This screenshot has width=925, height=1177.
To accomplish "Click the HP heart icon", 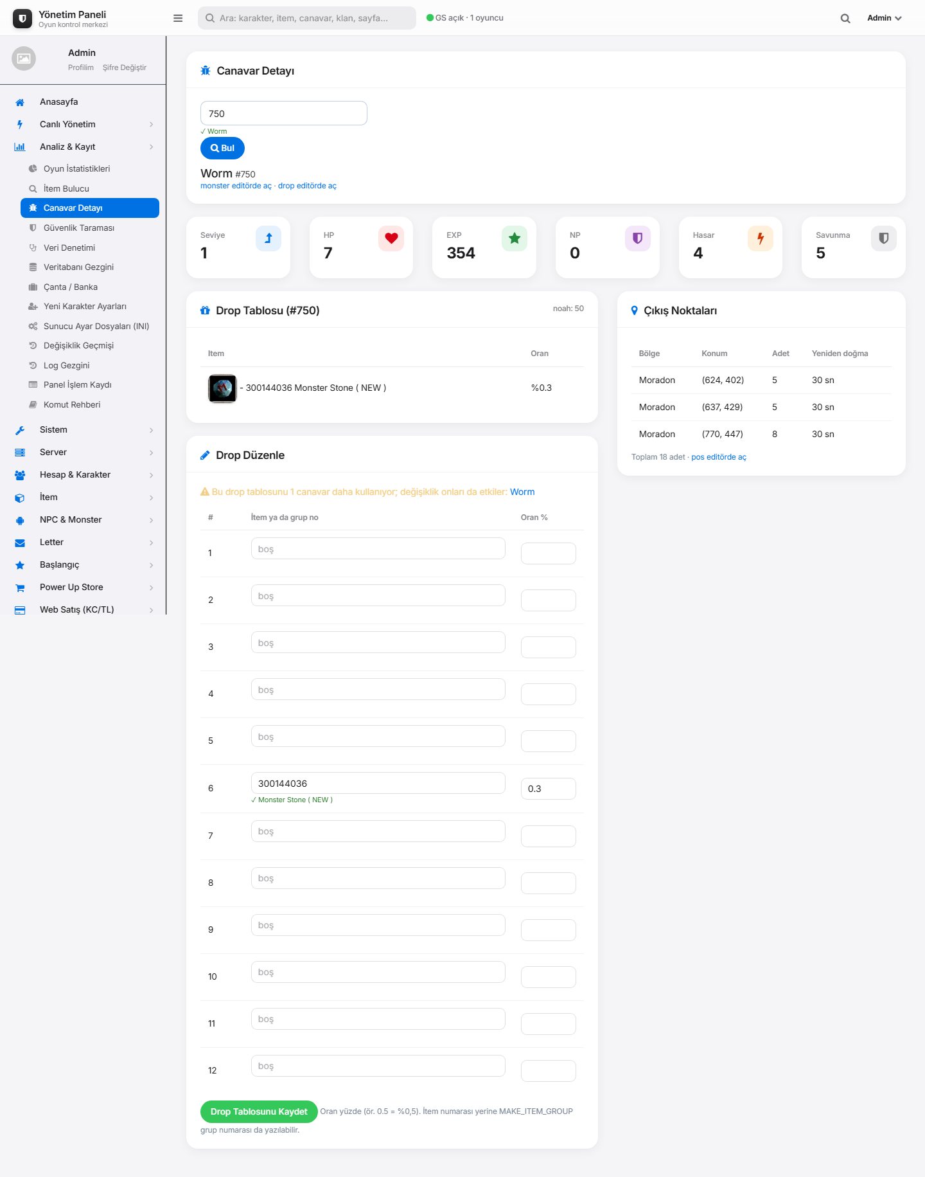I will (391, 238).
